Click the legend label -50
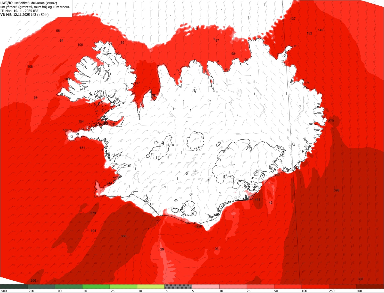384x293 pixels. (x=85, y=291)
